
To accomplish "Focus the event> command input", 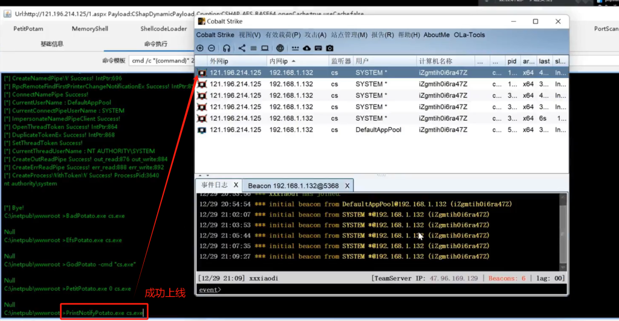I will [382, 290].
